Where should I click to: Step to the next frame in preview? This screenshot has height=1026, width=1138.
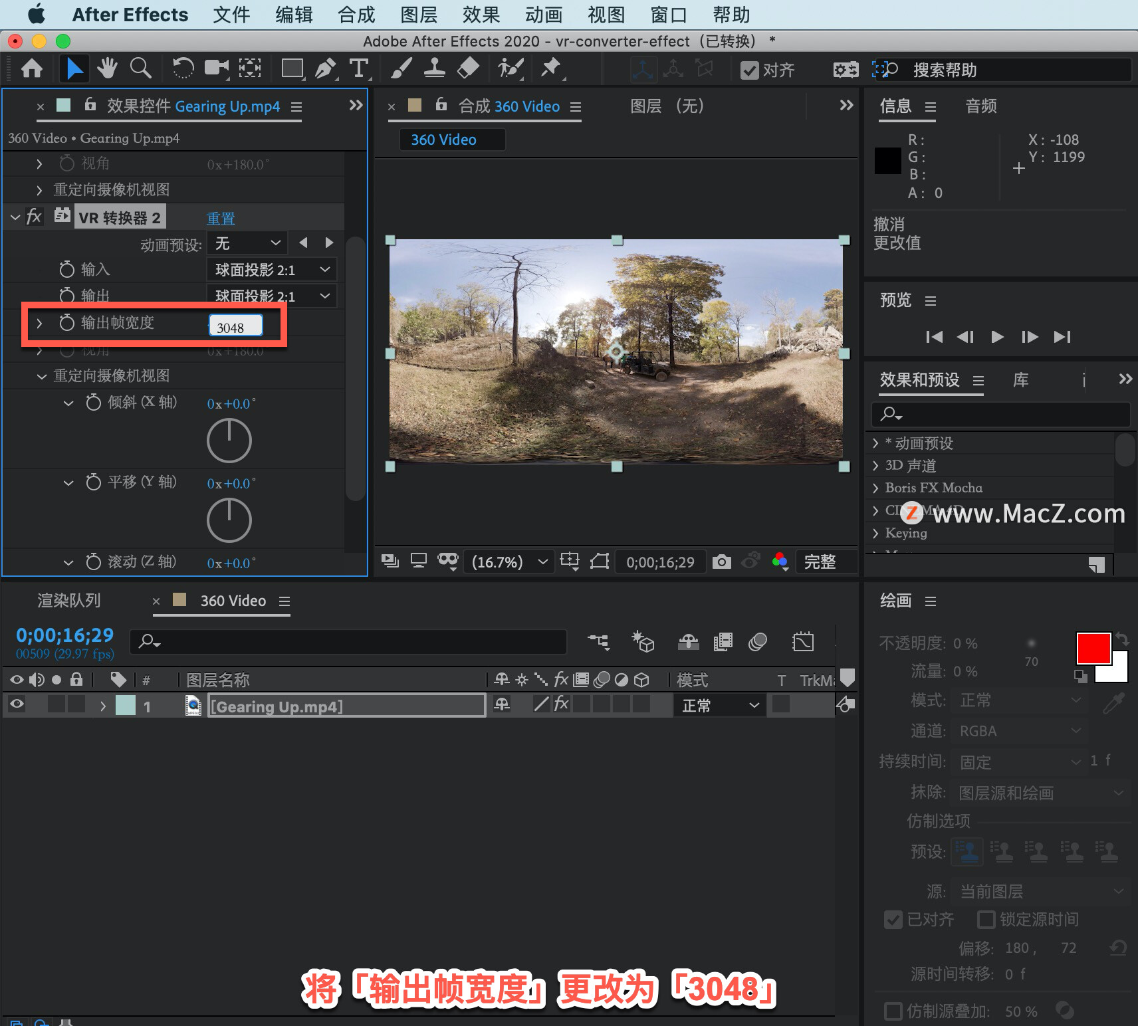[x=1030, y=337]
